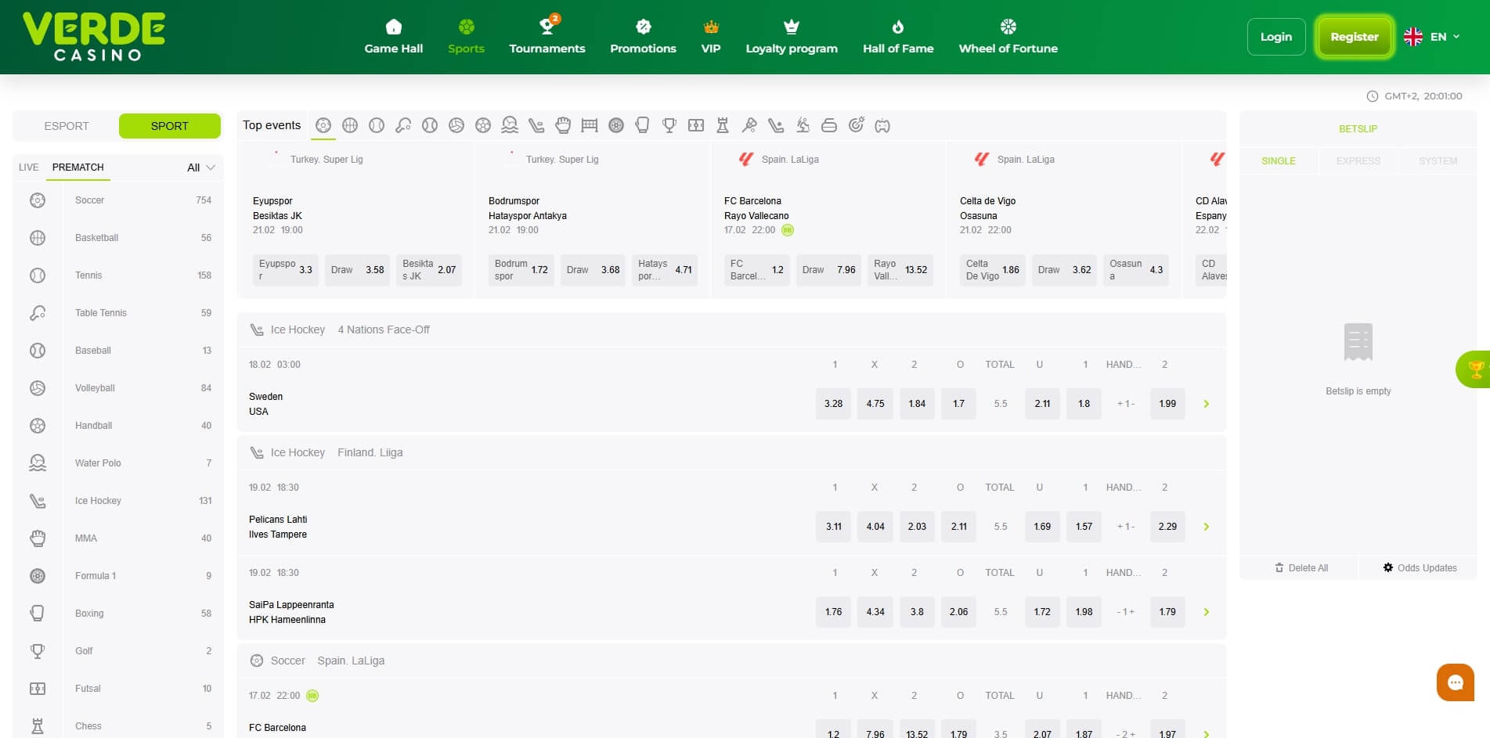Viewport: 1490px width, 738px height.
Task: Expand the Pelicans Lahti match details arrow
Action: click(1206, 527)
